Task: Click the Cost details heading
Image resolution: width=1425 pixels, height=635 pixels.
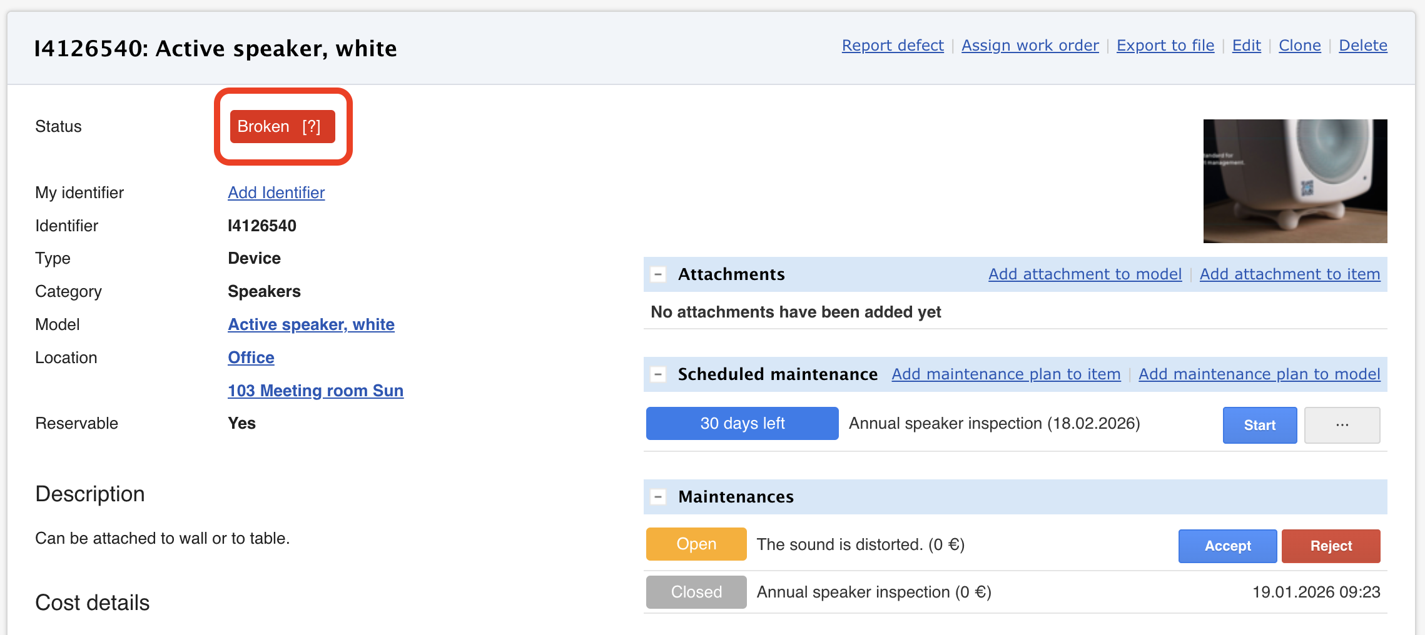Action: (93, 602)
